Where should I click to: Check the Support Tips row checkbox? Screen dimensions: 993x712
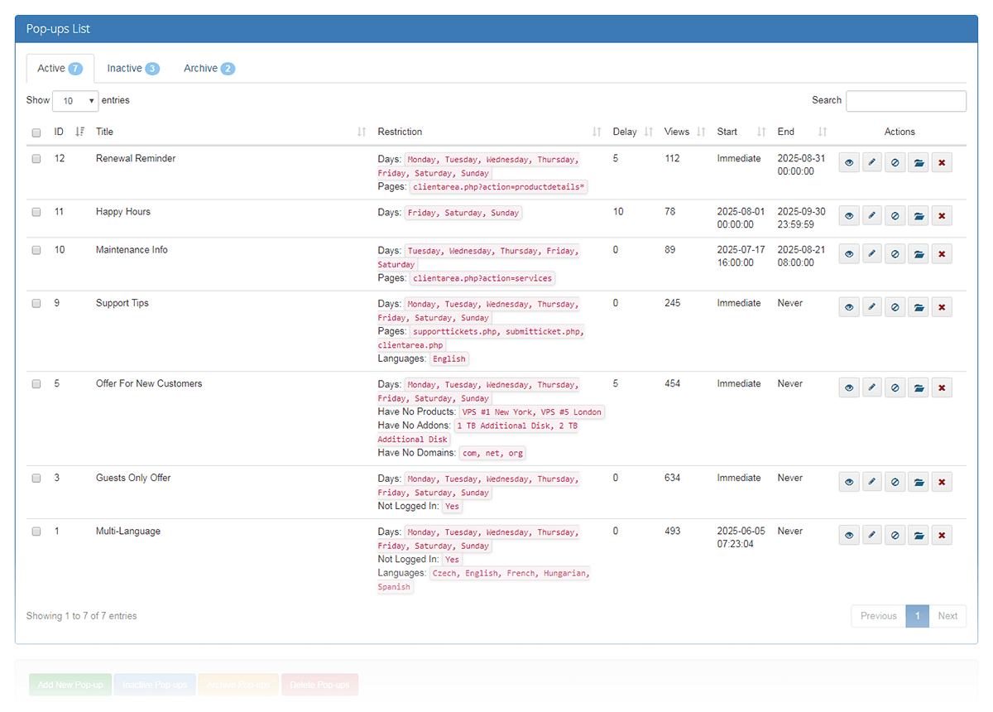[x=36, y=304]
